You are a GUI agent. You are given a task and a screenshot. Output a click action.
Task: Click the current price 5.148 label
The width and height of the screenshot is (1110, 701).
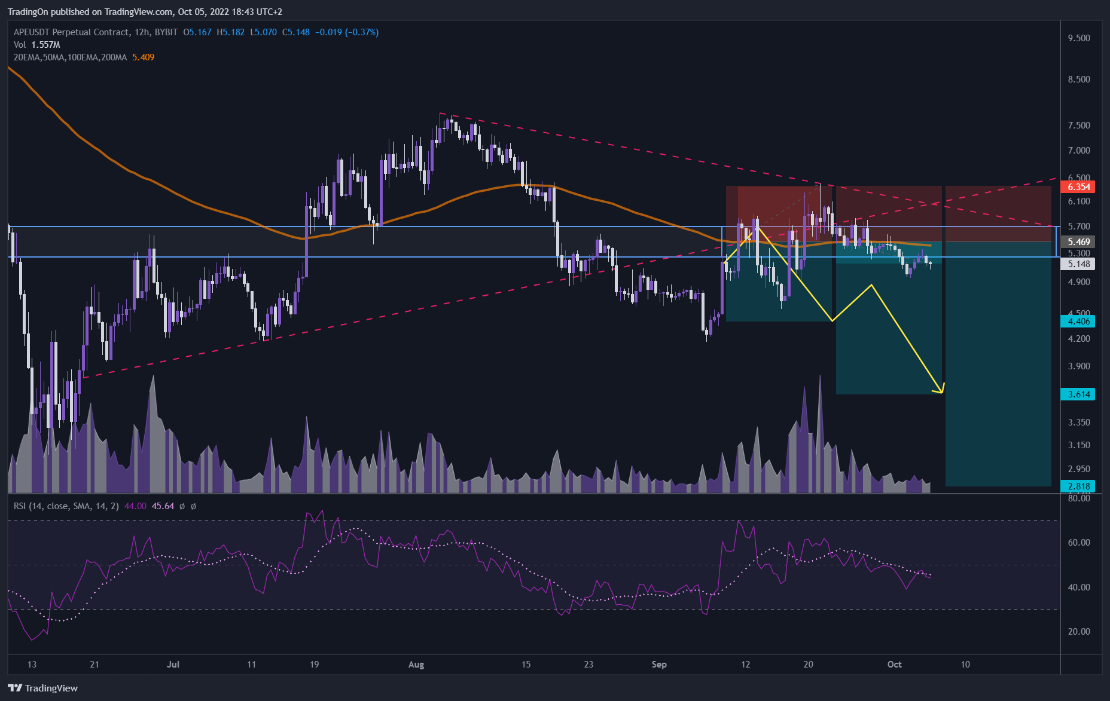coord(1078,264)
